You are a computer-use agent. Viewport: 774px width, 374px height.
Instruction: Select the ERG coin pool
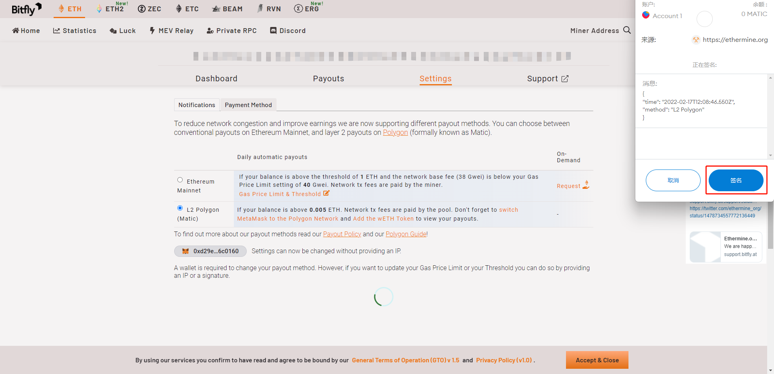tap(309, 8)
